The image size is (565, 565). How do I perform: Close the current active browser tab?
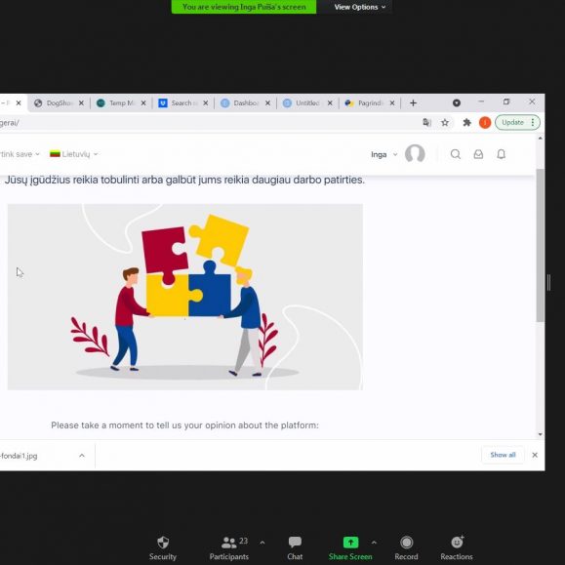pyautogui.click(x=19, y=103)
